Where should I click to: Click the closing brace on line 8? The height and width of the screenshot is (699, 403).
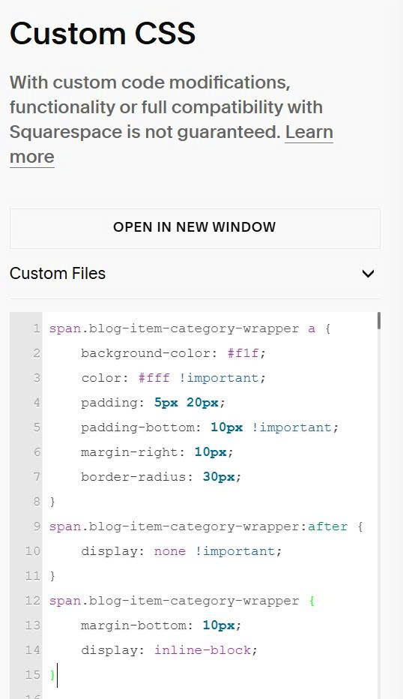click(52, 502)
